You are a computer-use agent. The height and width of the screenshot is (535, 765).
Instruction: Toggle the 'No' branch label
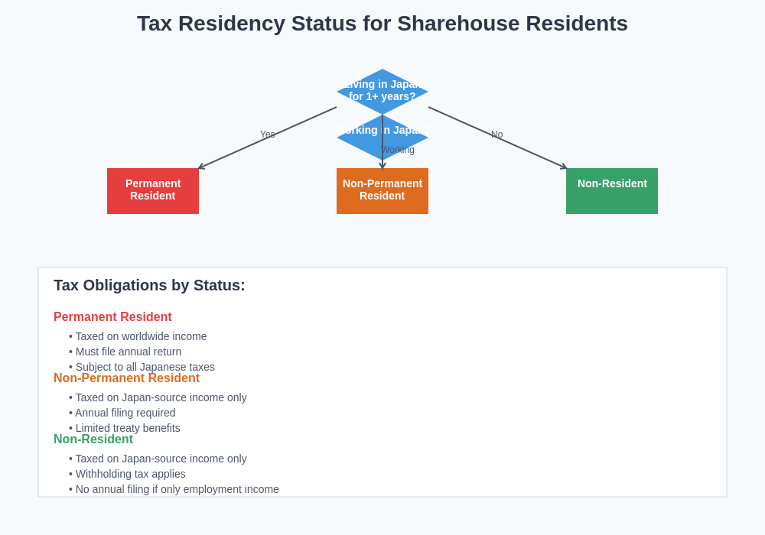[x=497, y=135]
